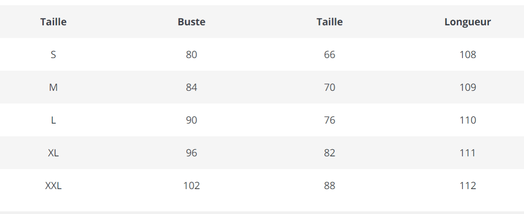This screenshot has height=214, width=524.
Task: Click the waist value 66
Action: (x=330, y=55)
